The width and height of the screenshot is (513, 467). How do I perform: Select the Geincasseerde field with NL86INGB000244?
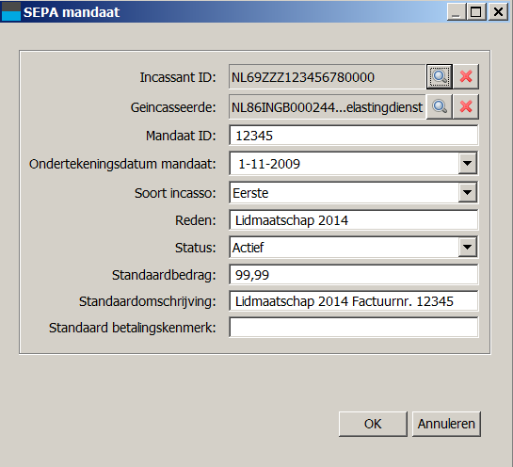point(328,106)
